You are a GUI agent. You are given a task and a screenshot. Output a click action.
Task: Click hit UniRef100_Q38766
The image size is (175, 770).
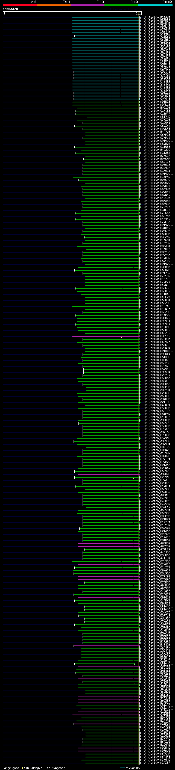point(157,45)
